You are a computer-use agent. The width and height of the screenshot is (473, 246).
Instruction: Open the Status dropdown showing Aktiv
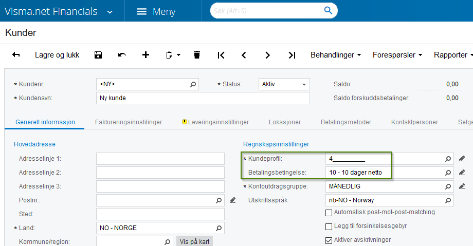(284, 84)
